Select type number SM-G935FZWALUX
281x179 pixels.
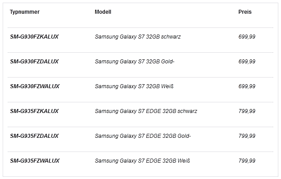35,161
